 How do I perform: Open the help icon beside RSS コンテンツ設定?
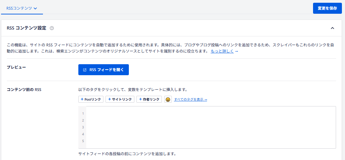click(52, 28)
